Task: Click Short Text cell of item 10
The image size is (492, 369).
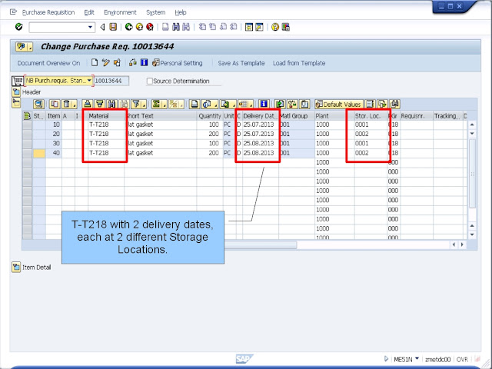Action: click(161, 125)
